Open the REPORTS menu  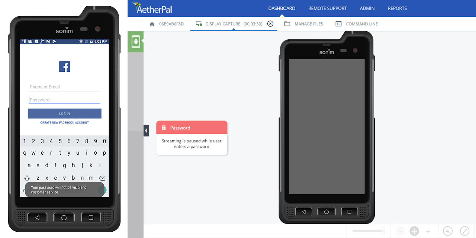[397, 8]
